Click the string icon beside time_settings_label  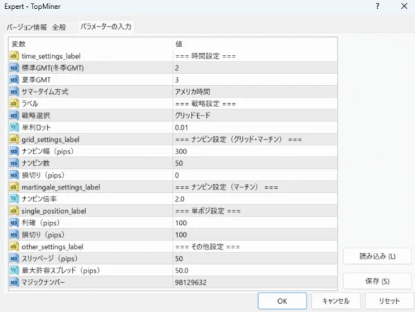click(14, 55)
